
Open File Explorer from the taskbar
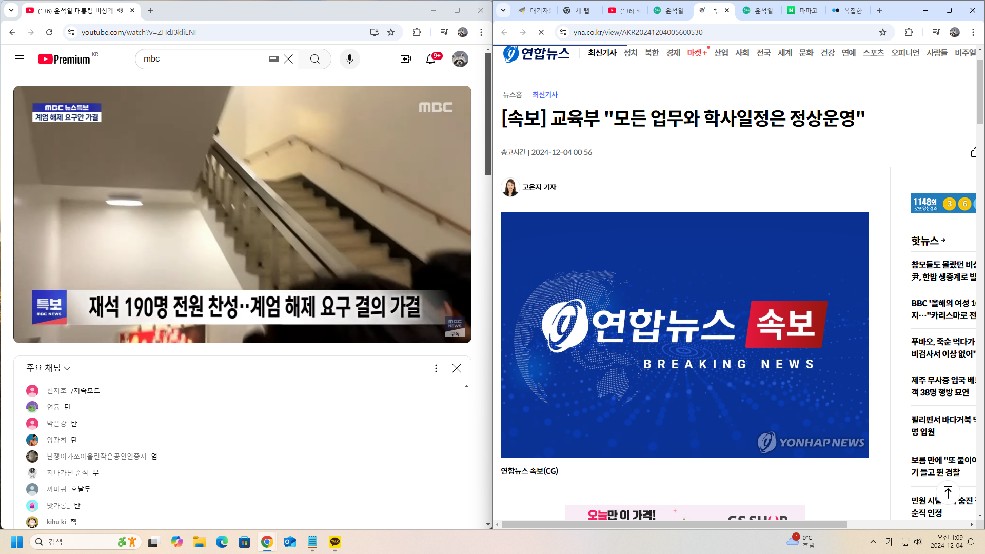pos(199,542)
